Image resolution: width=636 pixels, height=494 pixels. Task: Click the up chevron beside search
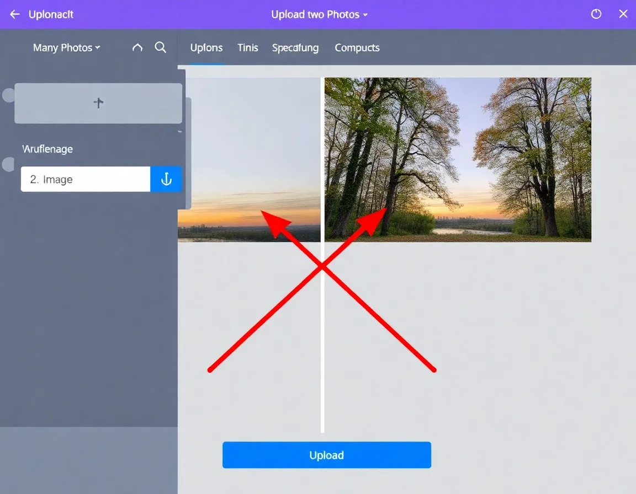137,48
